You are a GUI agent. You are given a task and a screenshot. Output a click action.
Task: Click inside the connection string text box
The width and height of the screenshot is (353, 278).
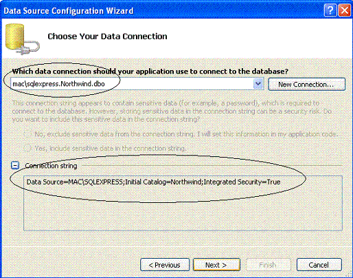183,203
